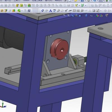The image size is (112, 112).
Task: Expand the dropdown beside the green curve tool
Action: pyautogui.click(x=86, y=6)
